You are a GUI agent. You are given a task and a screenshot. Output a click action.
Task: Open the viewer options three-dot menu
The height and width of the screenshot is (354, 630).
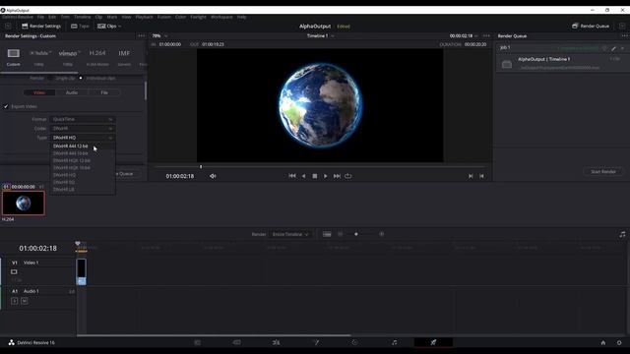point(486,35)
